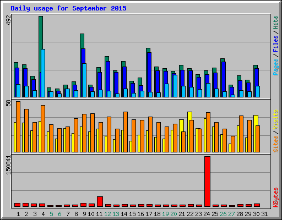Click the yellow 'Visits' legend label
Viewport: 282px width, 220px height.
click(276, 120)
